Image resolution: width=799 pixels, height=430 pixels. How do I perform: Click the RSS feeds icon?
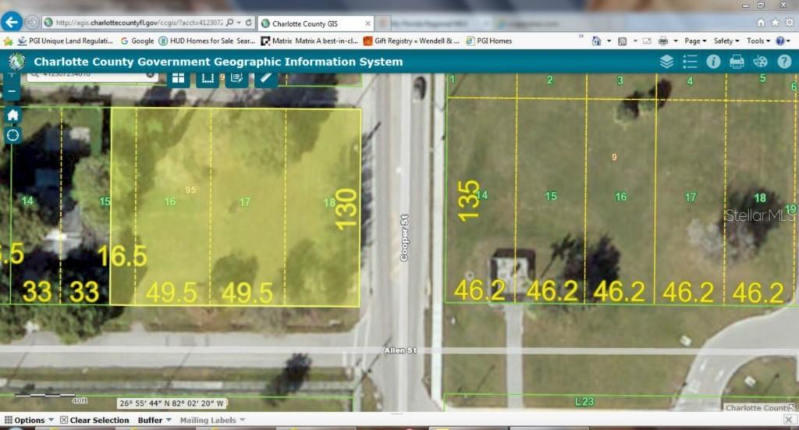(622, 41)
